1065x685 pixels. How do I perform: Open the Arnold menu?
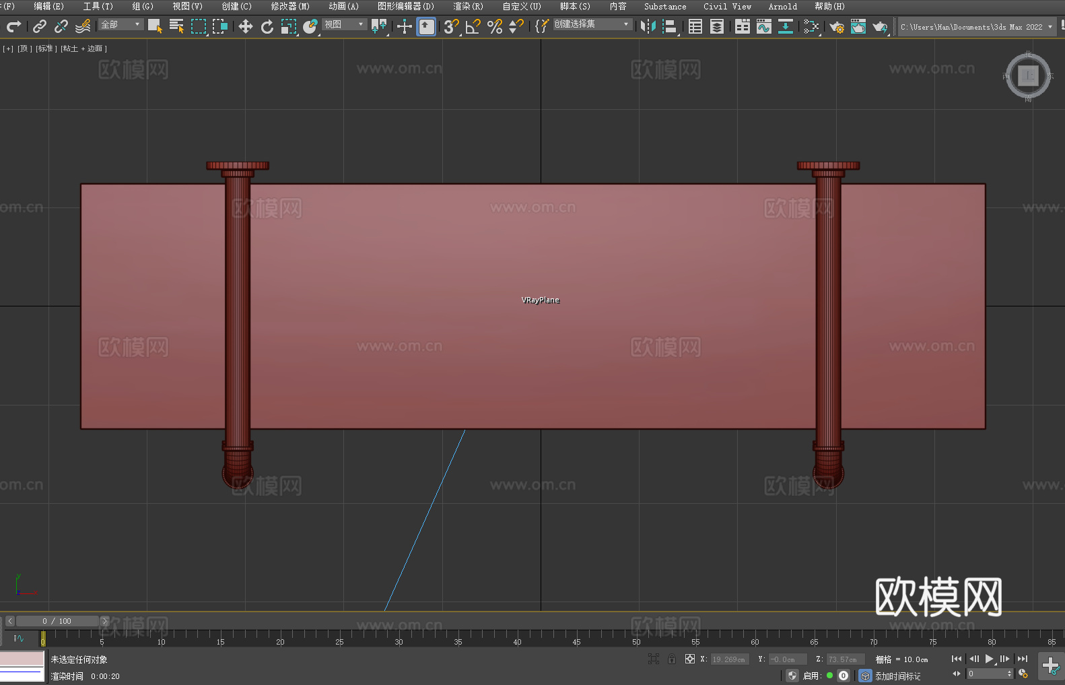783,6
